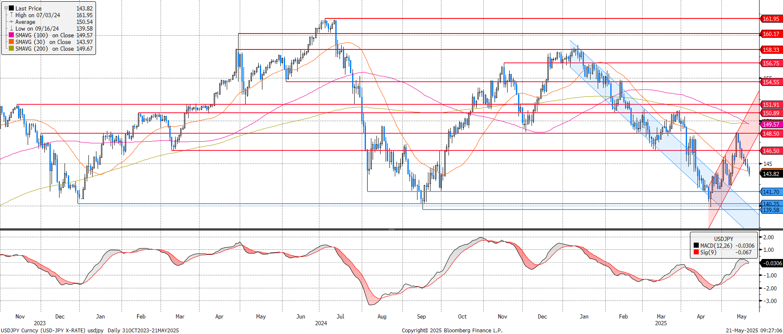Click the orange SMAVG (30) swatch

click(x=11, y=42)
